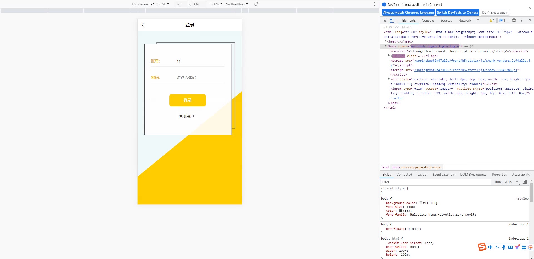Open DevTools three-dot customize menu
This screenshot has width=534, height=259.
point(522,21)
